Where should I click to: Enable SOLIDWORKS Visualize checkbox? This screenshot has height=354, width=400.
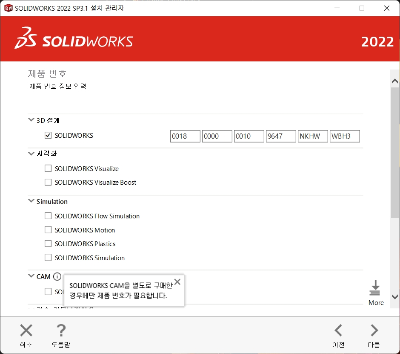pos(48,168)
